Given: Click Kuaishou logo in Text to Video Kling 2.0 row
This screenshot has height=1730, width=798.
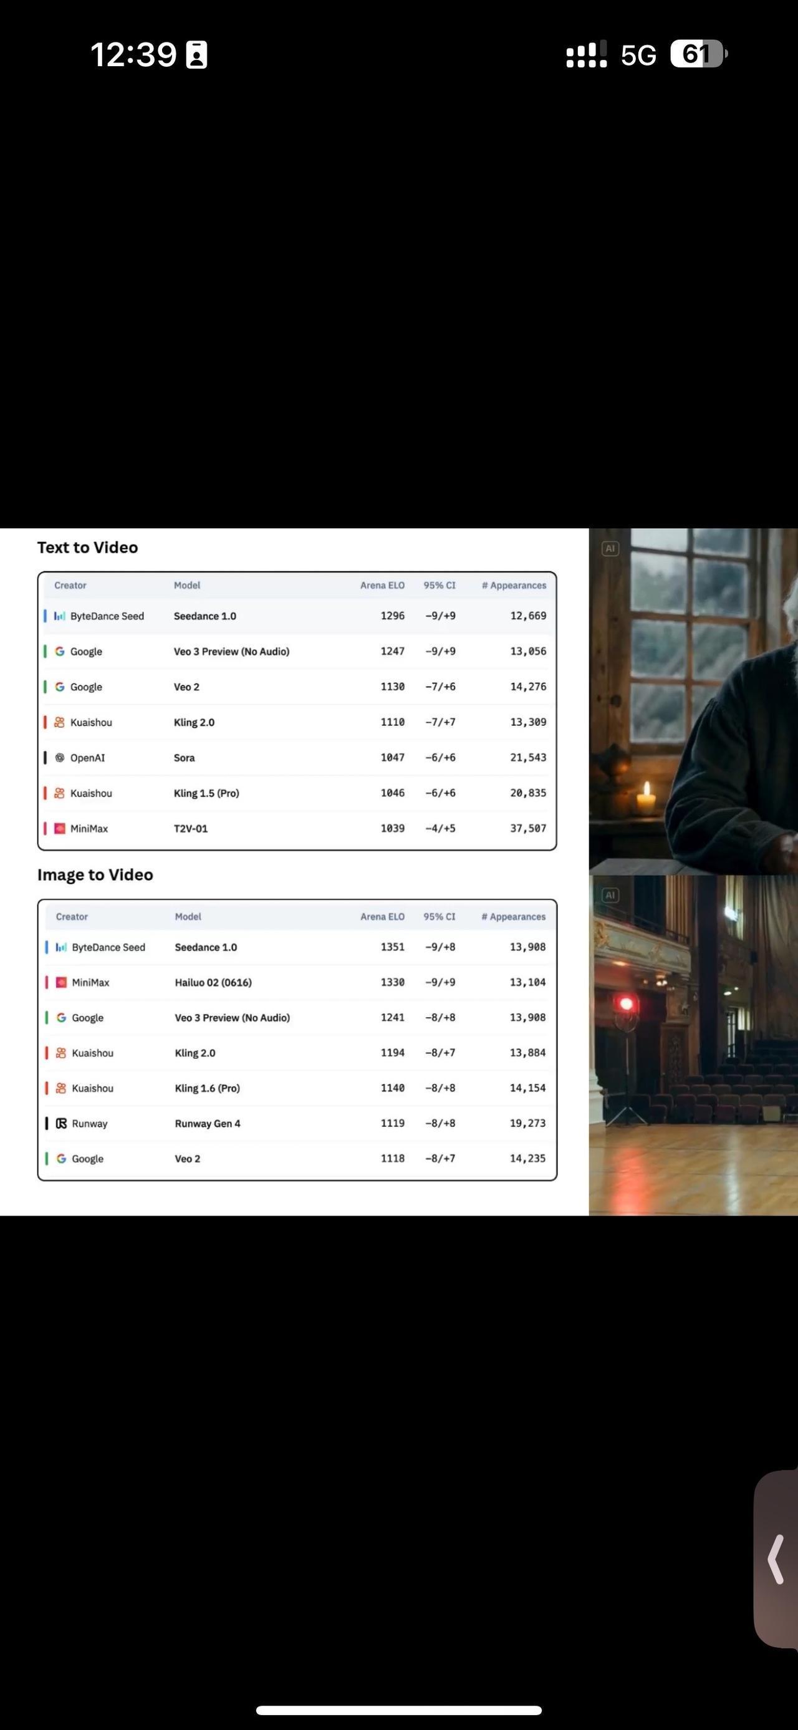Looking at the screenshot, I should click(60, 723).
